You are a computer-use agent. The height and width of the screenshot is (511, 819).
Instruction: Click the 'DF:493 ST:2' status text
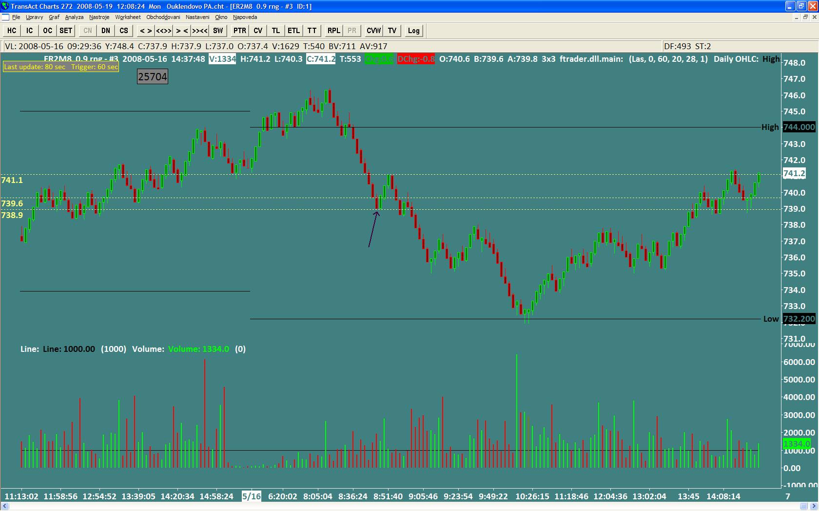pos(687,46)
